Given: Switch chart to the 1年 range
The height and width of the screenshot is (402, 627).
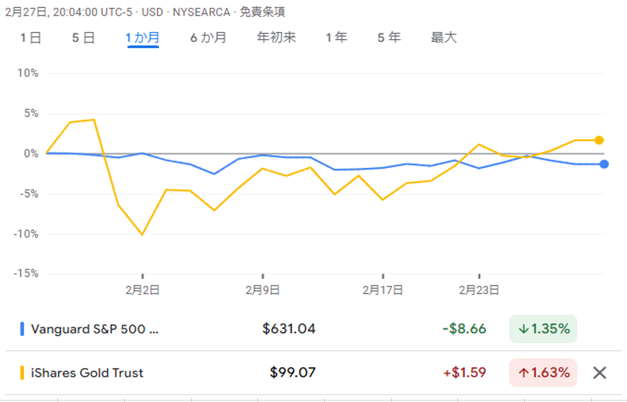Looking at the screenshot, I should point(336,38).
